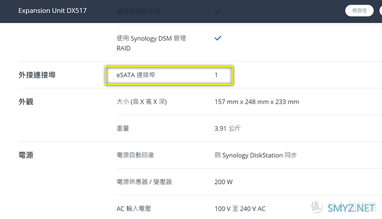Screen dimensions: 382x219
Task: Click the dimensions 157 mm x 248 mm x 233 mm
Action: pyautogui.click(x=257, y=102)
